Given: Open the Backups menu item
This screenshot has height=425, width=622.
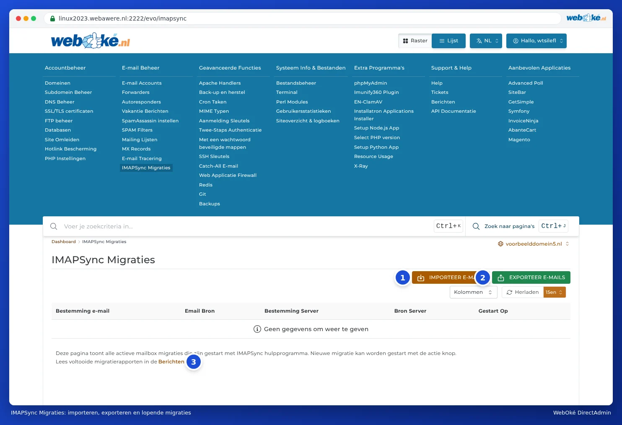Looking at the screenshot, I should tap(210, 204).
